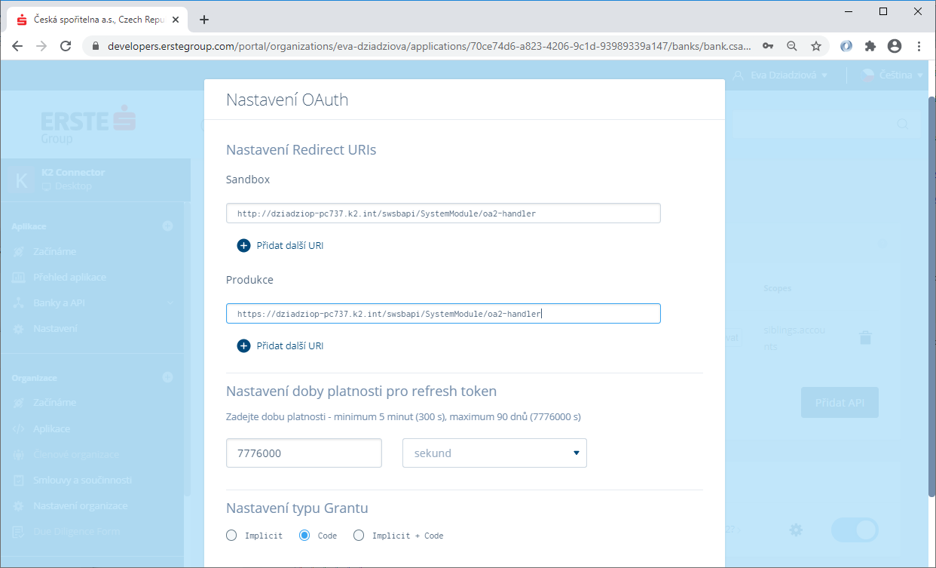Open a new browser tab
Screen dimensions: 936x568
point(203,20)
